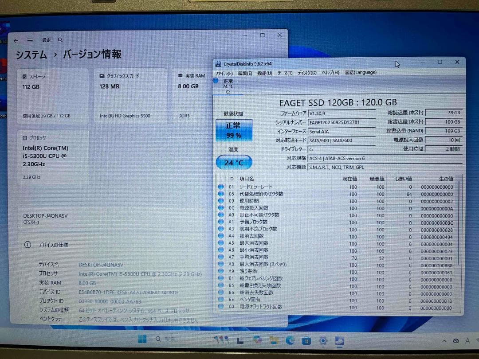Toggle the status indicator beside 使用時間

pos(220,201)
